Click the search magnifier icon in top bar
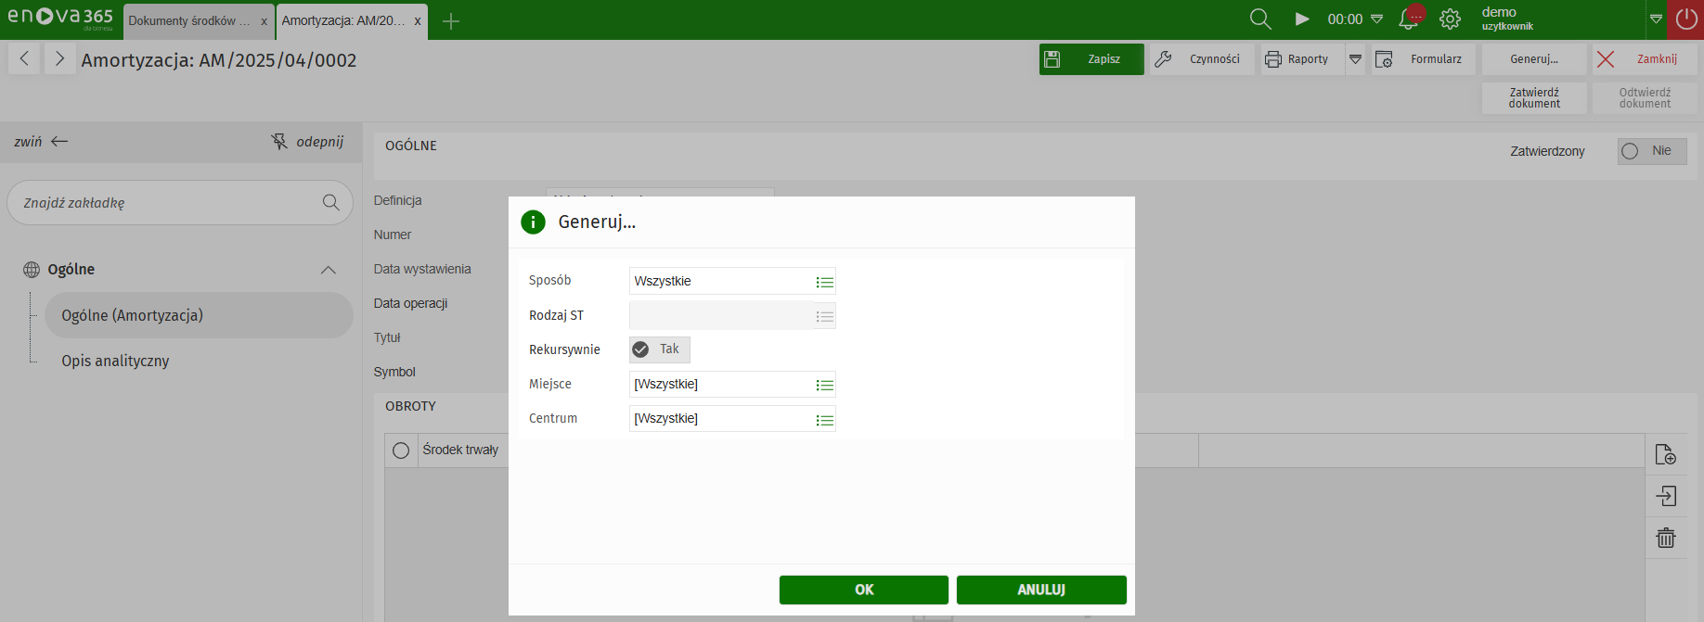This screenshot has height=622, width=1704. coord(1259,19)
